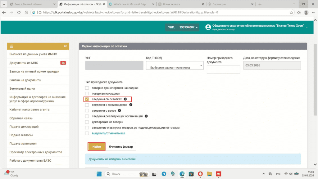Image resolution: width=318 pixels, height=179 pixels.
Task: Open File Explorer from taskbar
Action: tap(209, 174)
